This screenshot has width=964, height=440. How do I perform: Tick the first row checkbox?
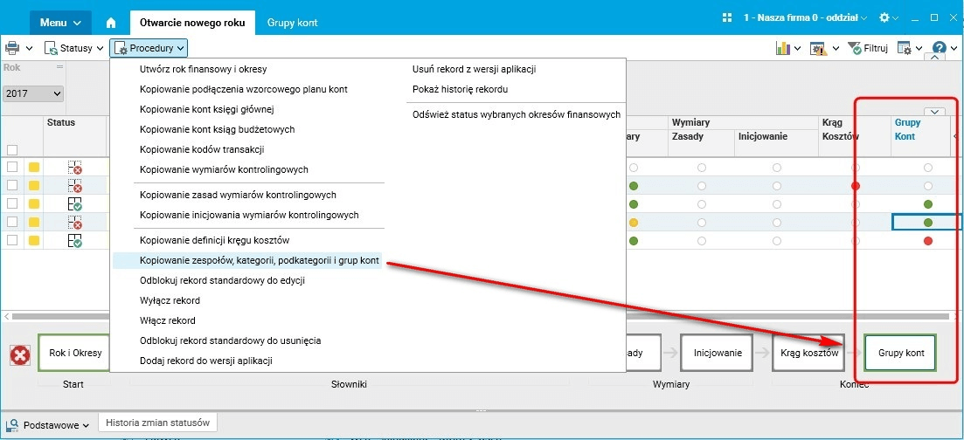click(x=12, y=167)
